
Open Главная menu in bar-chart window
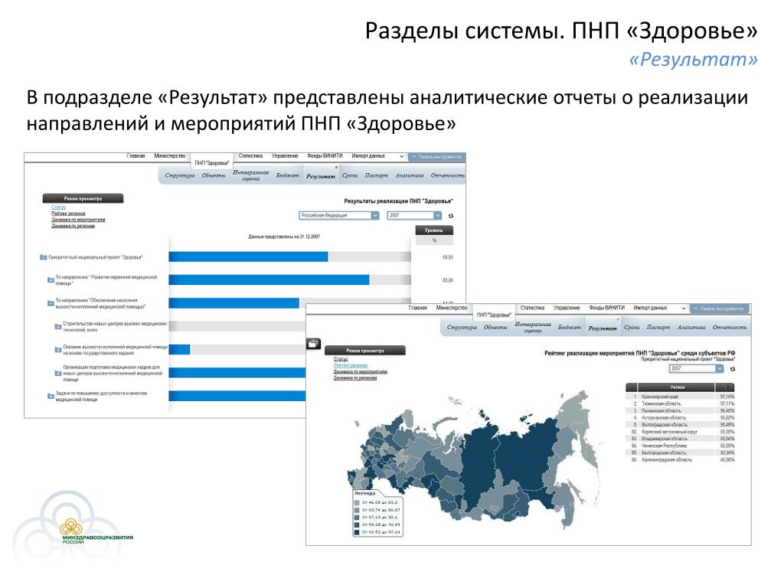[136, 156]
